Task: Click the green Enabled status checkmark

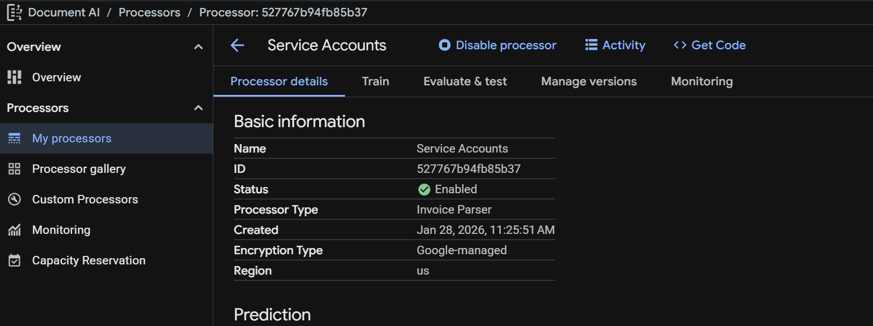Action: tap(424, 189)
